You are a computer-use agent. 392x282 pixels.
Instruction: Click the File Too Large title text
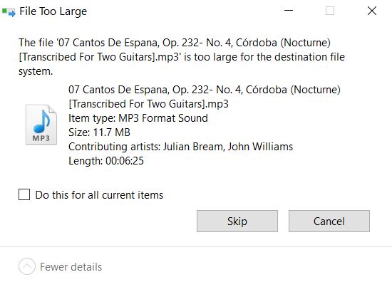[53, 11]
